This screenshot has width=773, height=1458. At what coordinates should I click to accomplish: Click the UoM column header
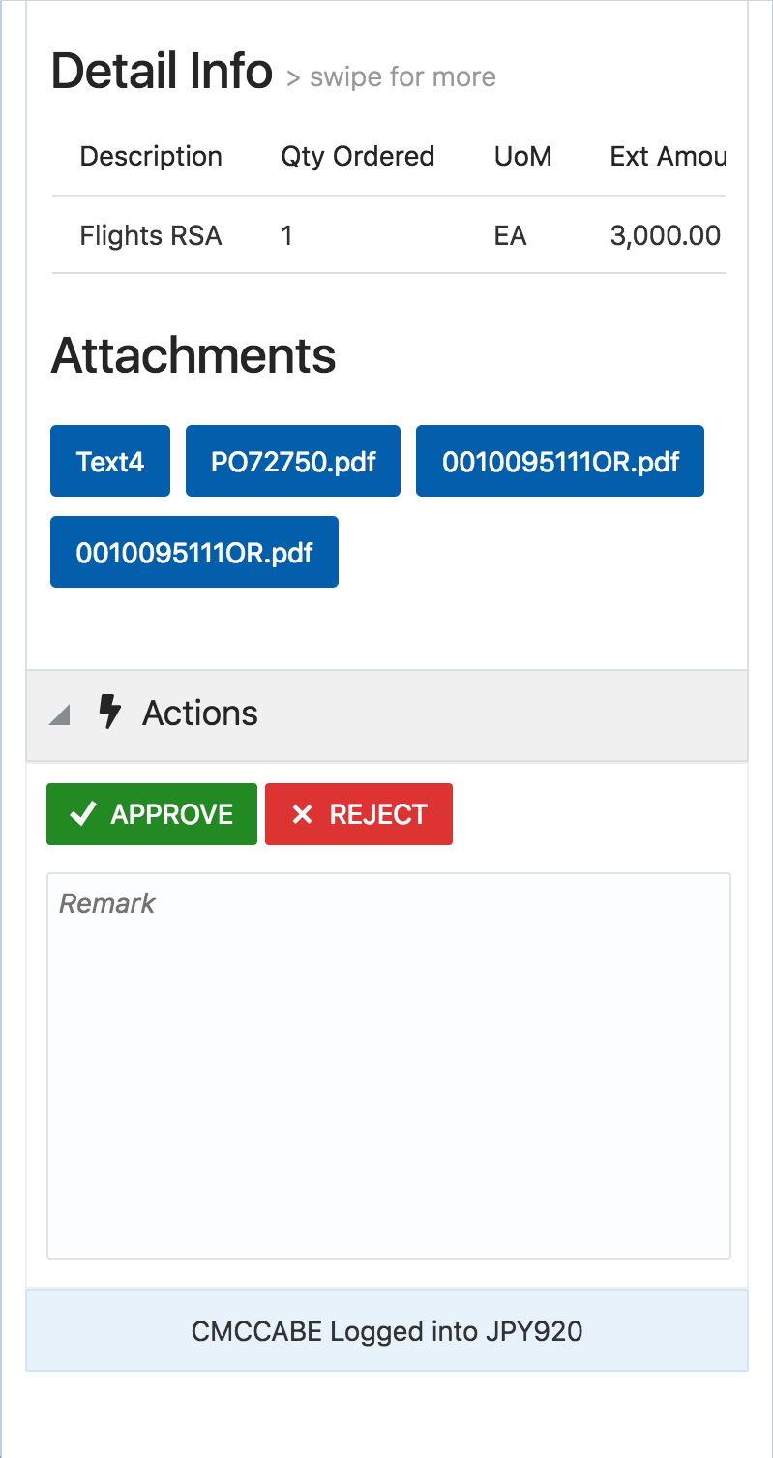point(522,157)
